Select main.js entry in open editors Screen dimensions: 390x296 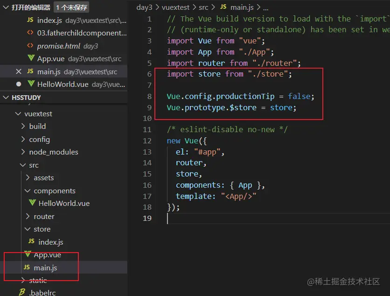[63, 72]
